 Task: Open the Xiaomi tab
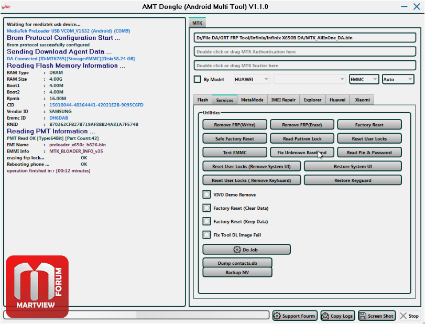tap(362, 100)
